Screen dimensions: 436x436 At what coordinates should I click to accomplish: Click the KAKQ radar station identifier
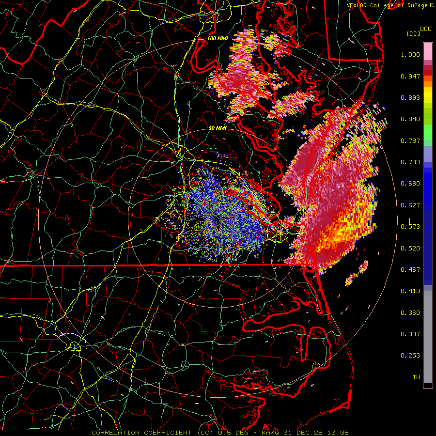pos(271,433)
